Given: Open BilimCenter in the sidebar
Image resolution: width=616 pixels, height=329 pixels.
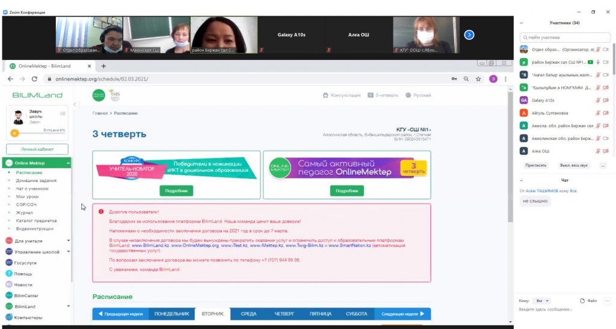Looking at the screenshot, I should coord(26,295).
